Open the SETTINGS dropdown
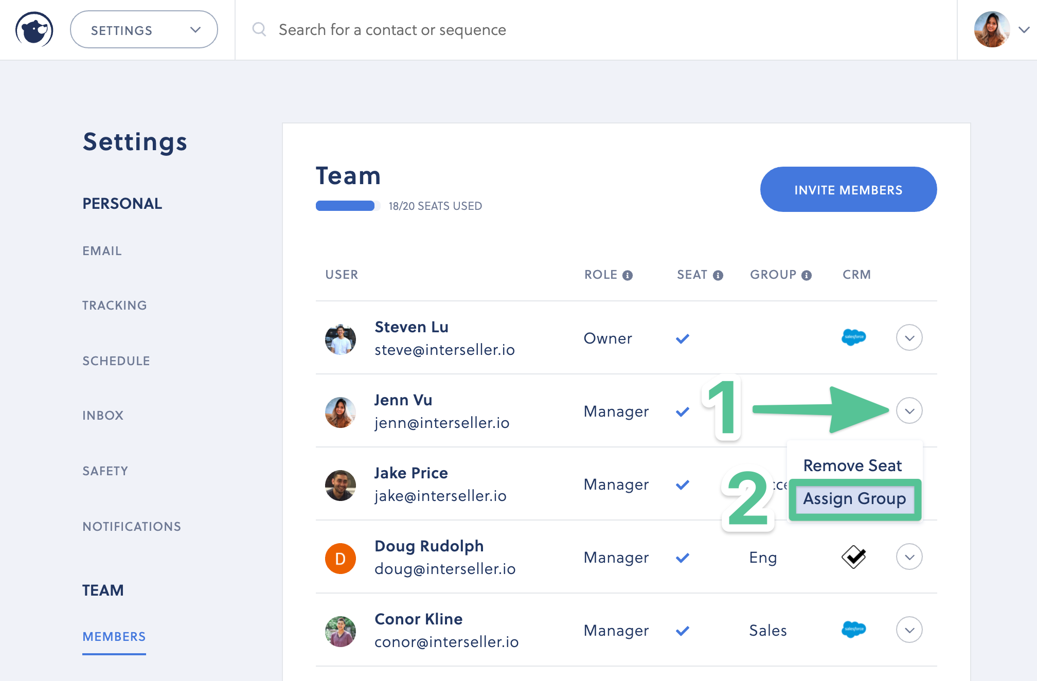Image resolution: width=1037 pixels, height=681 pixels. pos(144,29)
